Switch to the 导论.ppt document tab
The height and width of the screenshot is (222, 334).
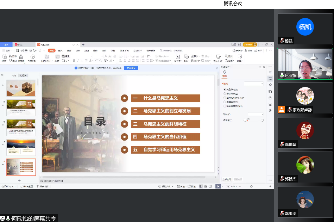pos(57,44)
